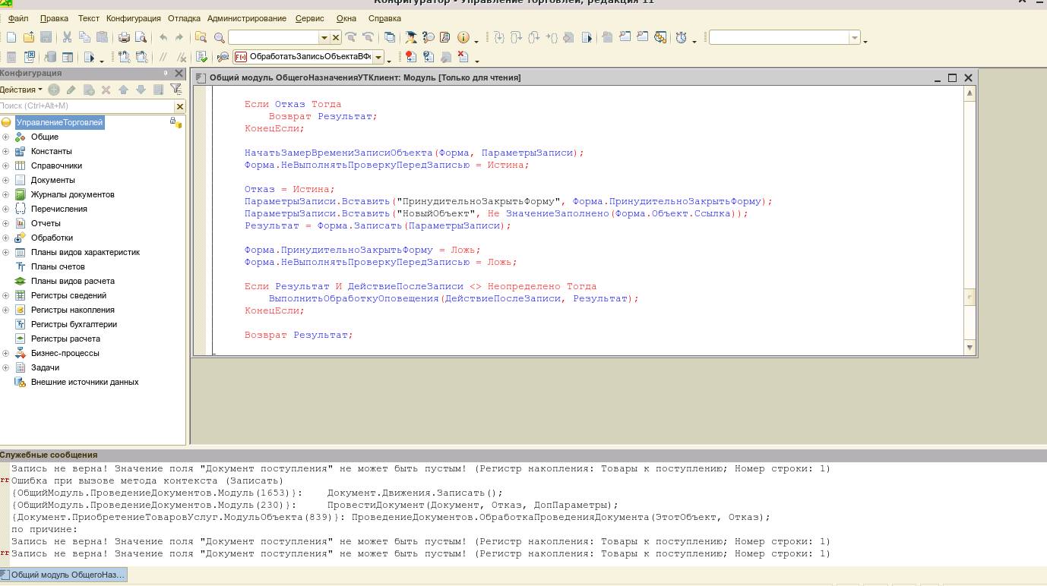Image resolution: width=1047 pixels, height=586 pixels.
Task: Expand the Документы tree node
Action: tap(5, 180)
